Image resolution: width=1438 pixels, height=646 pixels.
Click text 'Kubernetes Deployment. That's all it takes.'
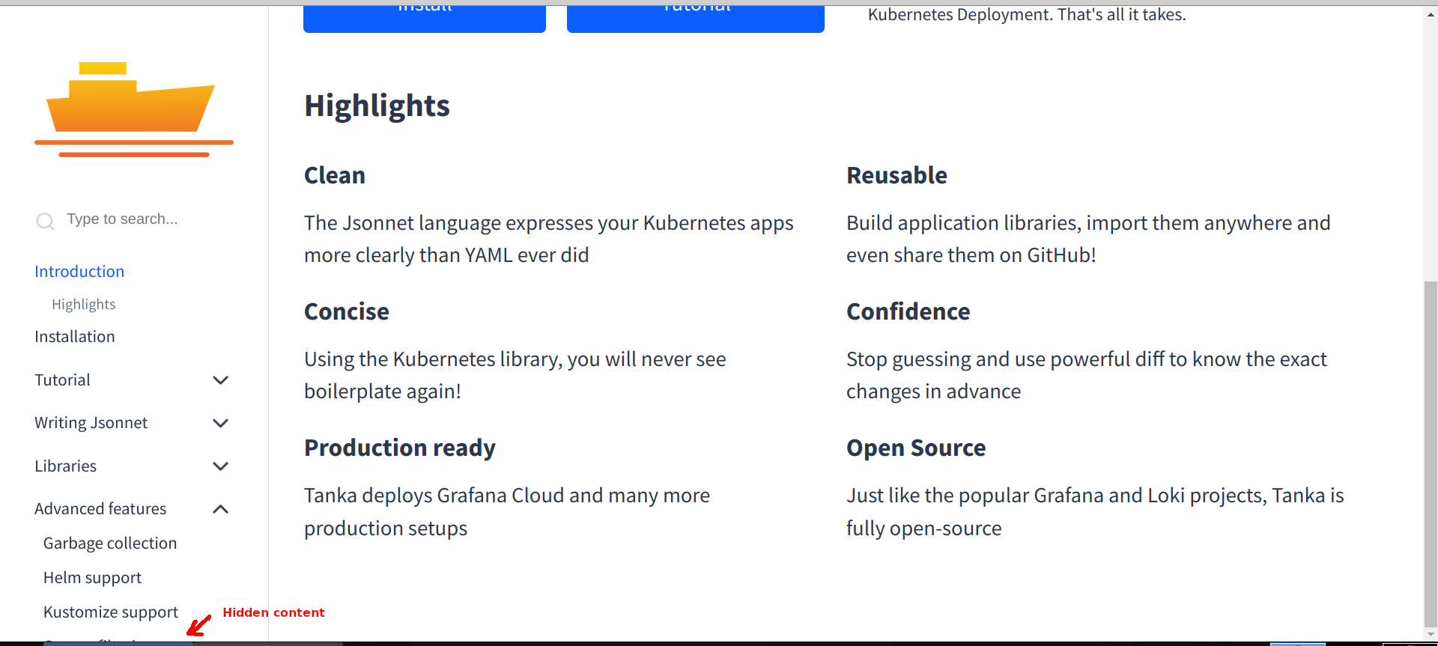1027,15
